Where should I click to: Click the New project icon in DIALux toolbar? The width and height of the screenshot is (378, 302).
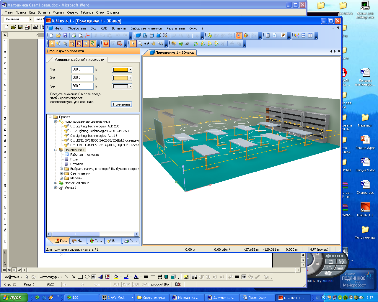coord(52,35)
